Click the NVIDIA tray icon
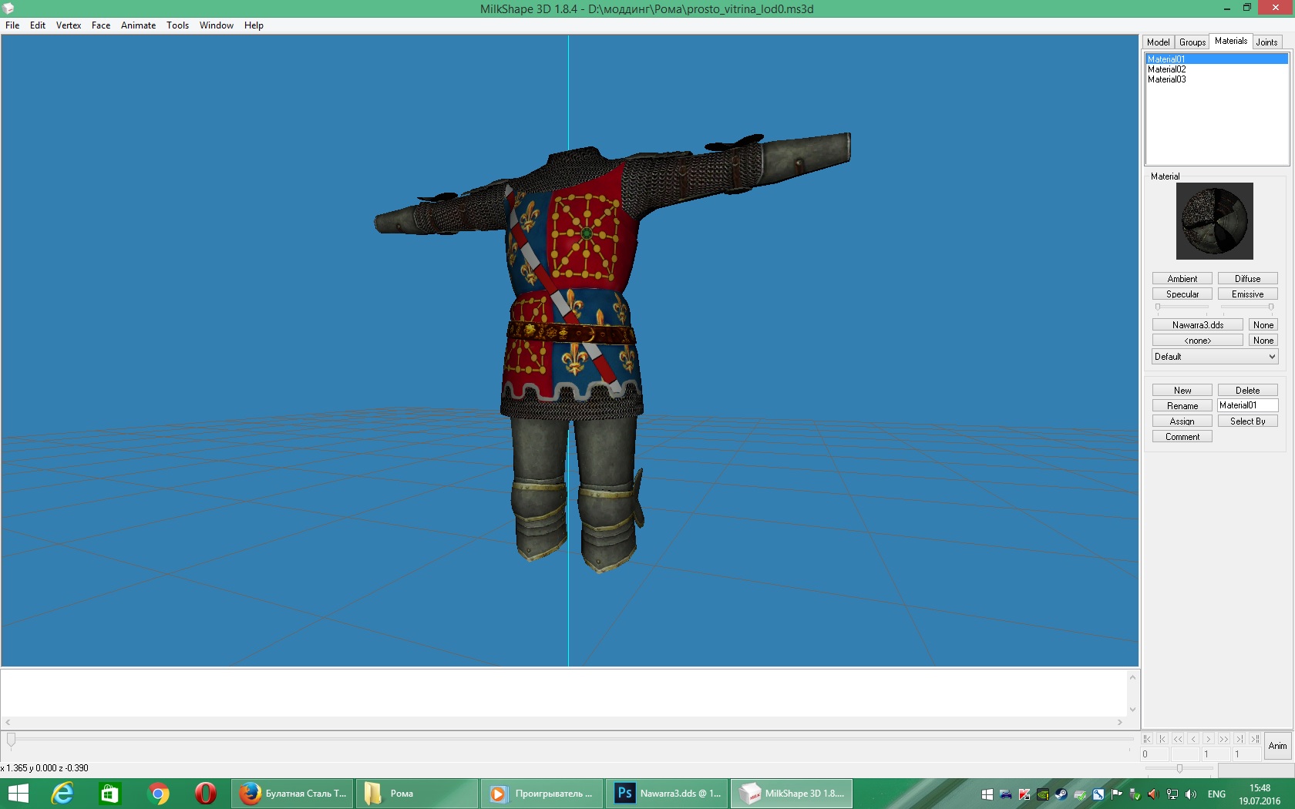 click(1043, 794)
